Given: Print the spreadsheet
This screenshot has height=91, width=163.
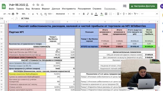Looking at the screenshot, I should pyautogui.click(x=13, y=14).
